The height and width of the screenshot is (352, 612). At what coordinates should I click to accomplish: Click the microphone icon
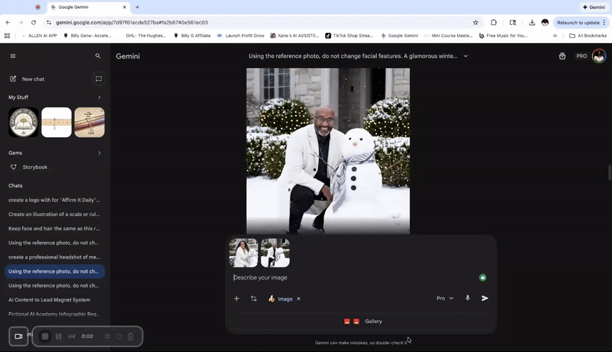coord(467,298)
